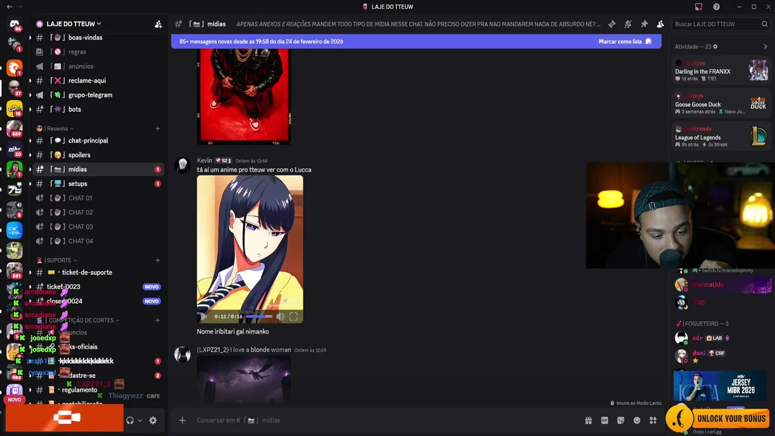Open audio output dropdown arrow beside headphones
This screenshot has height=436, width=775.
point(140,420)
